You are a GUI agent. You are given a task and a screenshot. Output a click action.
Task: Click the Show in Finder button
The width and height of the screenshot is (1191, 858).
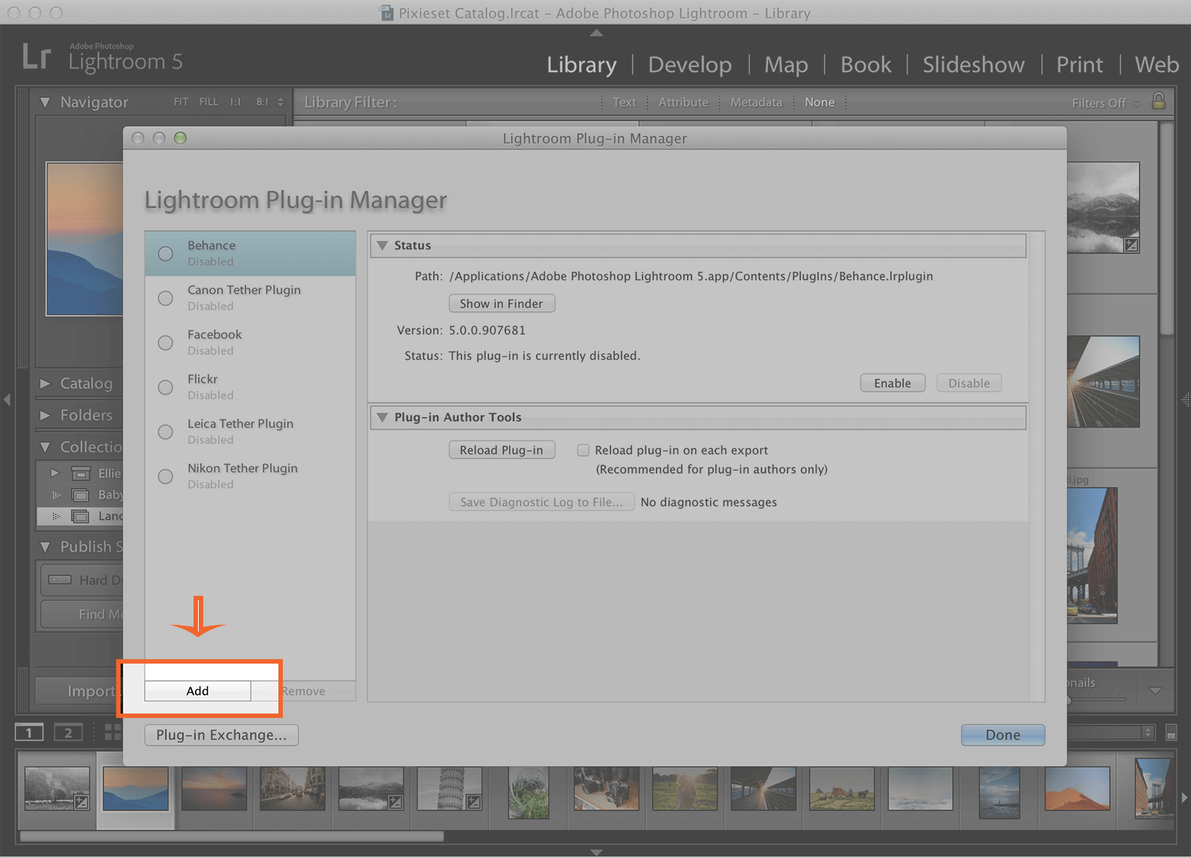[x=501, y=303]
